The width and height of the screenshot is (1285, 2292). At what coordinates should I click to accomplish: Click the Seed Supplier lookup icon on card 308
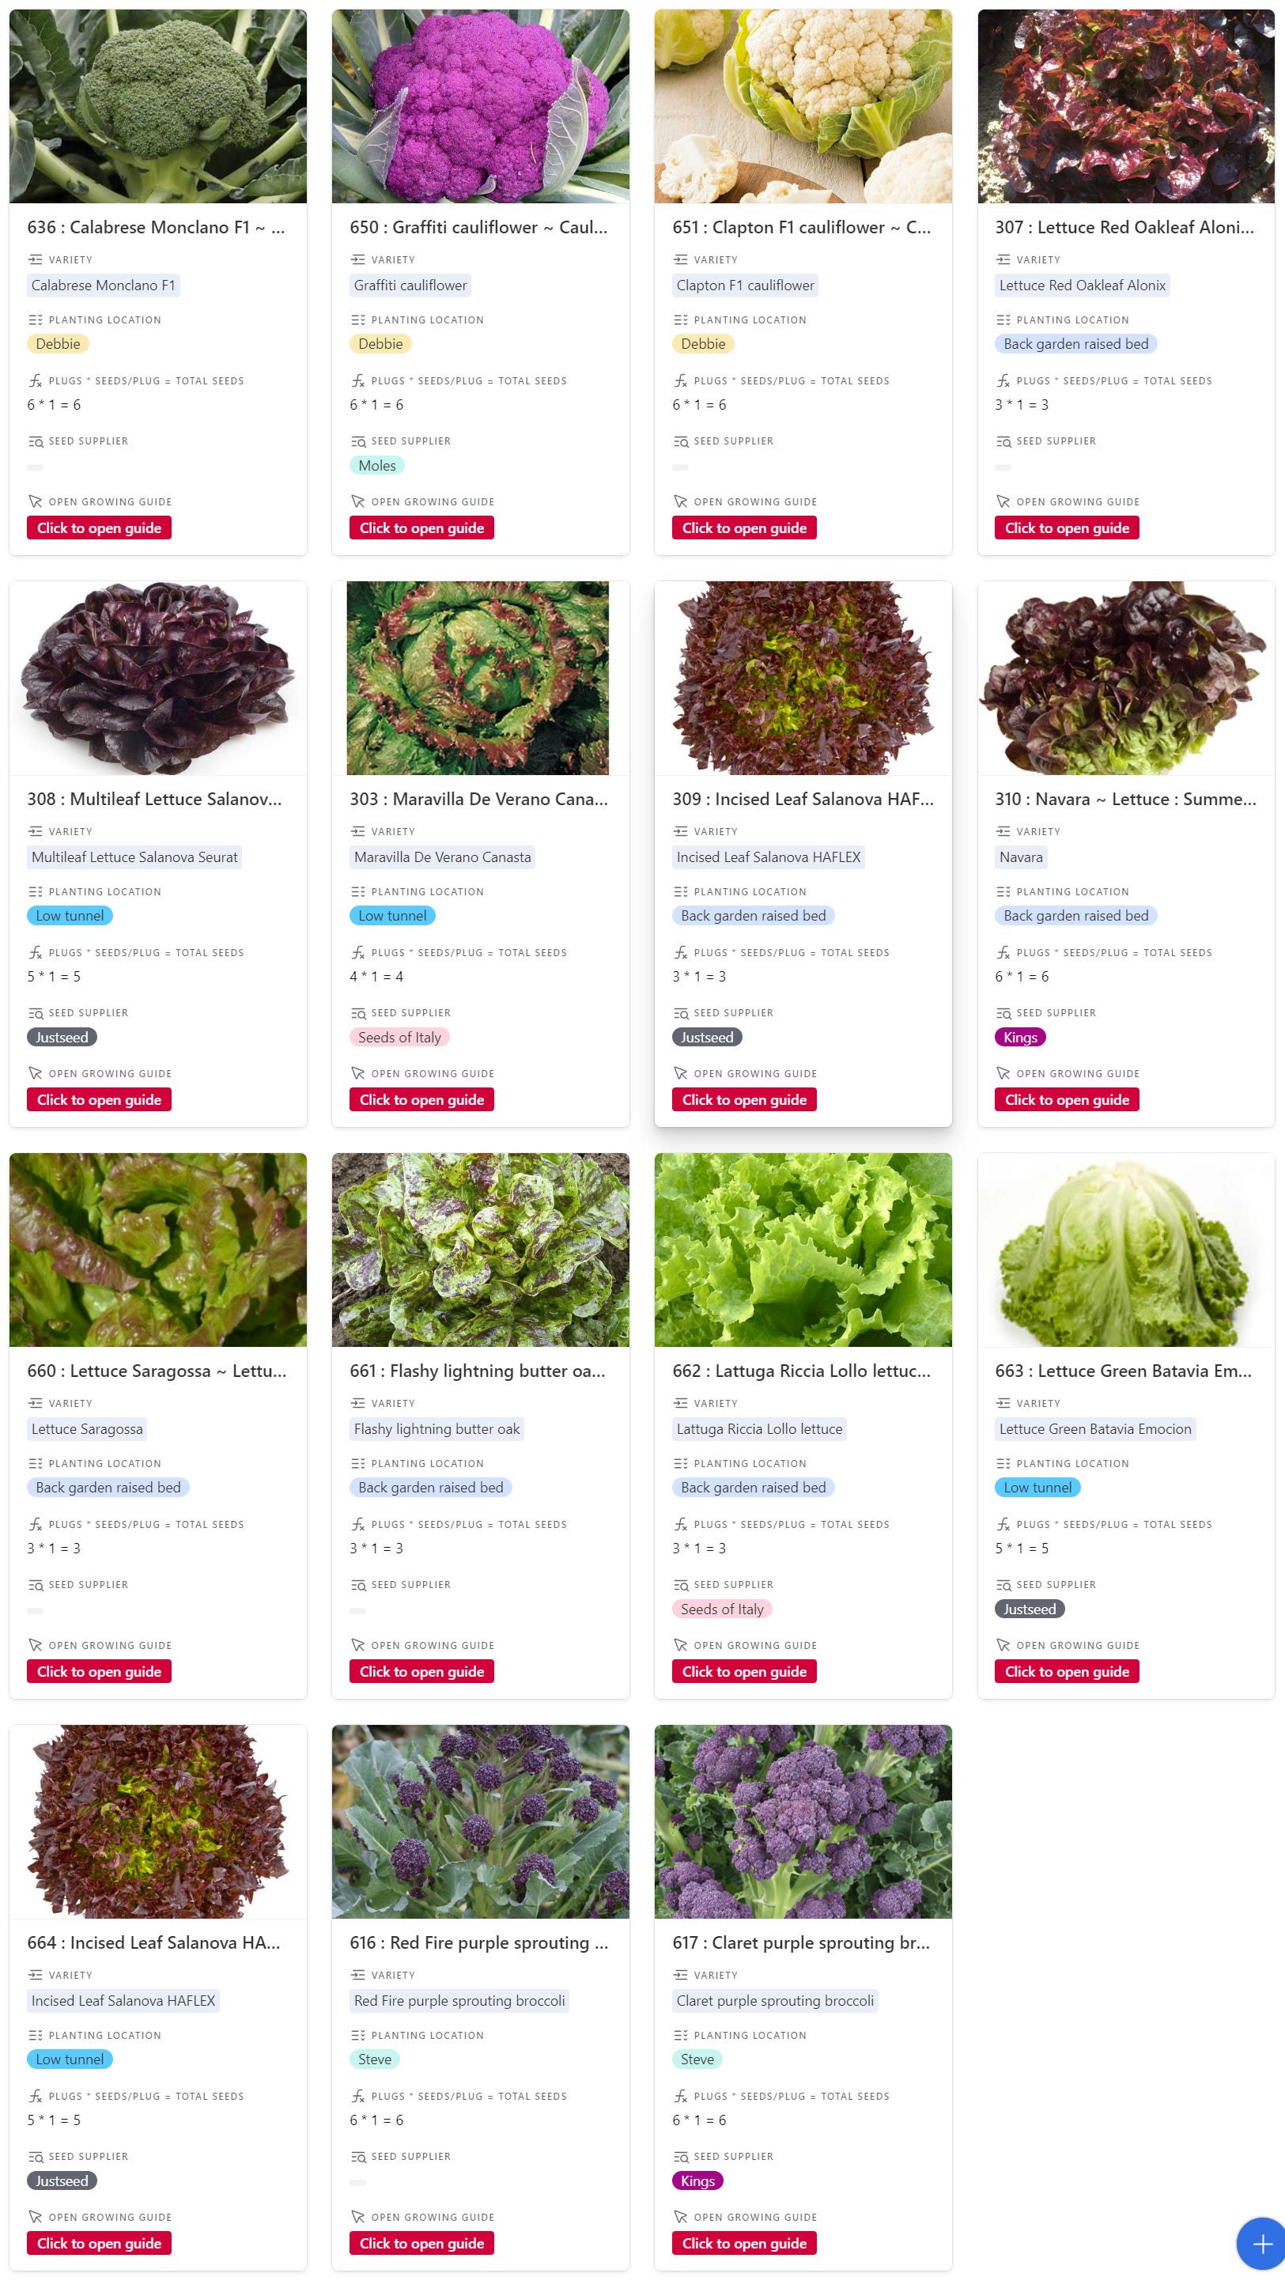pos(36,1012)
